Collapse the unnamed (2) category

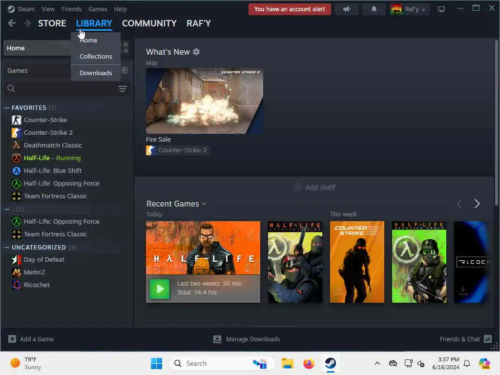[7, 209]
